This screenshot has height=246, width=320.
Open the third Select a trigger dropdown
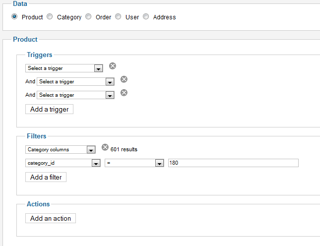pos(75,95)
